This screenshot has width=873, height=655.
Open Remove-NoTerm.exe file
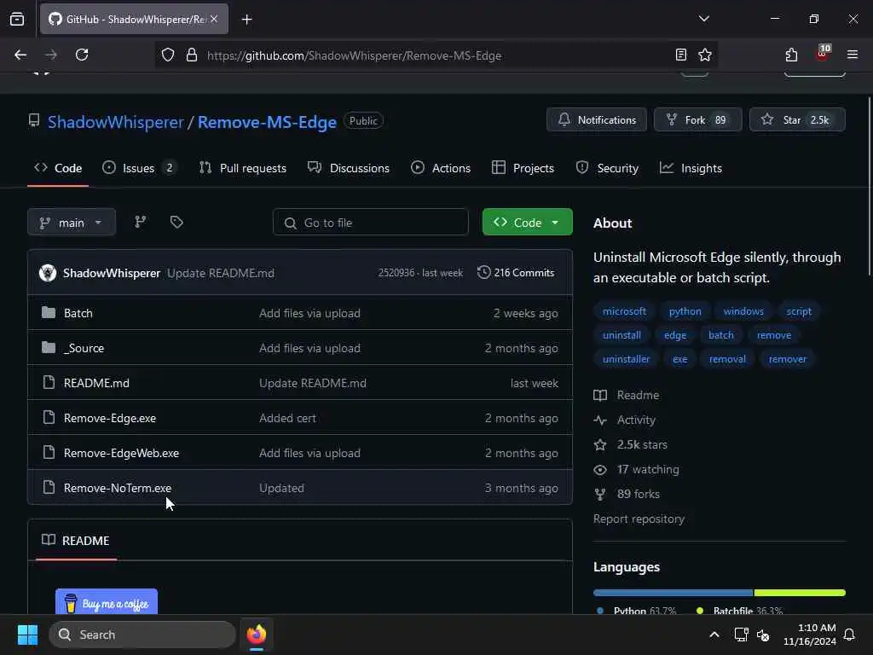point(118,489)
